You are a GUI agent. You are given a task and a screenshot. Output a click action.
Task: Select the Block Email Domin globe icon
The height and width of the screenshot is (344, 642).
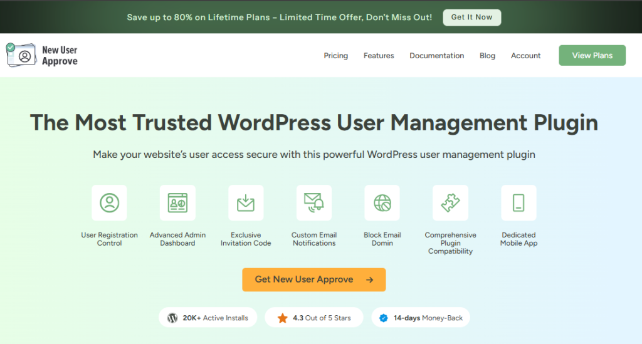382,203
